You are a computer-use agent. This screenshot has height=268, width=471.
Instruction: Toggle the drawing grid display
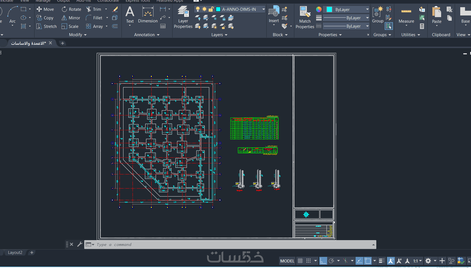[x=300, y=261]
